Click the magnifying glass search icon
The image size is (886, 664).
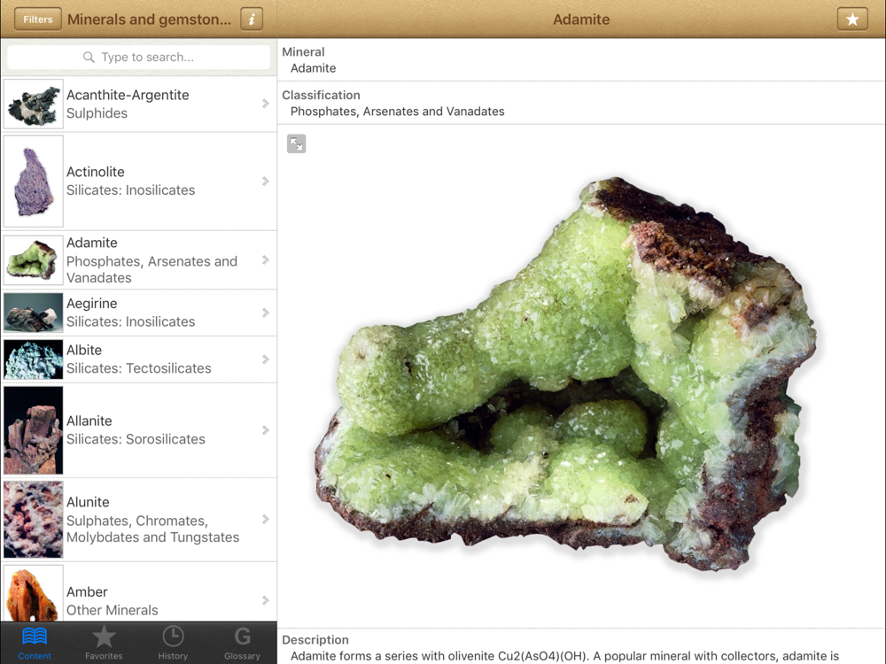89,57
